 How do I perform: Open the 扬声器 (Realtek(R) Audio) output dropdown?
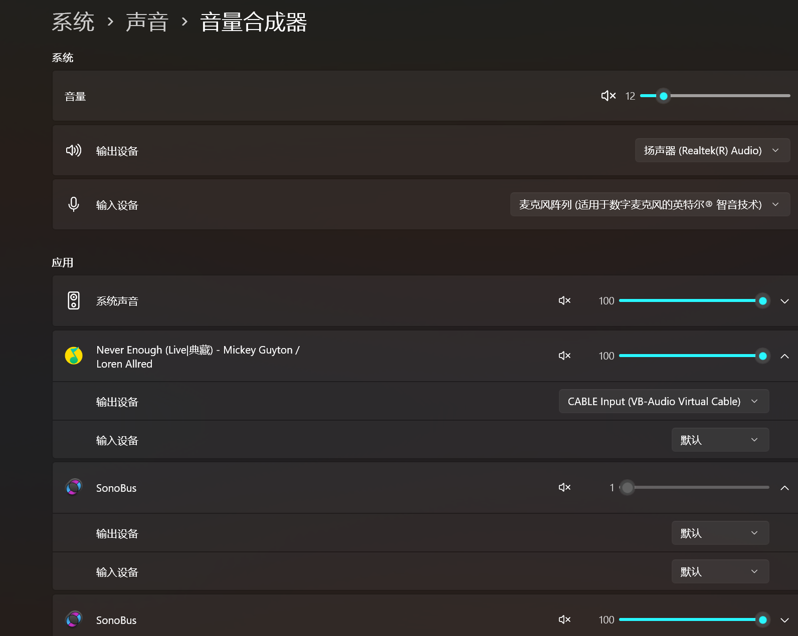tap(712, 150)
